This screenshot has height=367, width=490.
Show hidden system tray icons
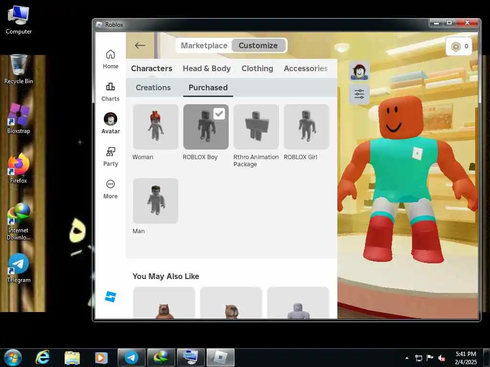point(407,358)
